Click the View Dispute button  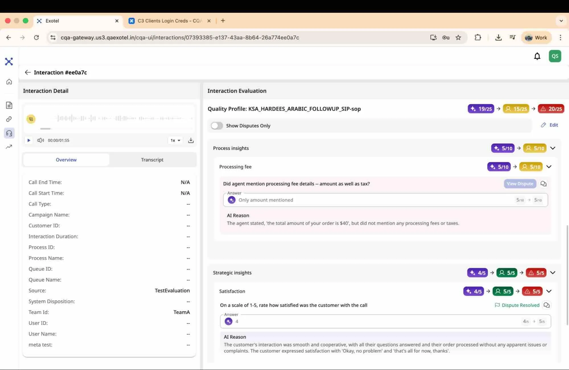pyautogui.click(x=520, y=184)
